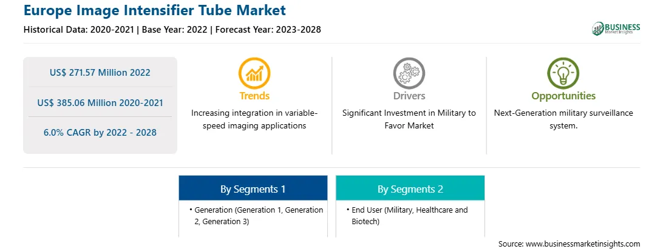Click the Next-Generation military surveillance system text
This screenshot has width=663, height=249.
pos(563,119)
